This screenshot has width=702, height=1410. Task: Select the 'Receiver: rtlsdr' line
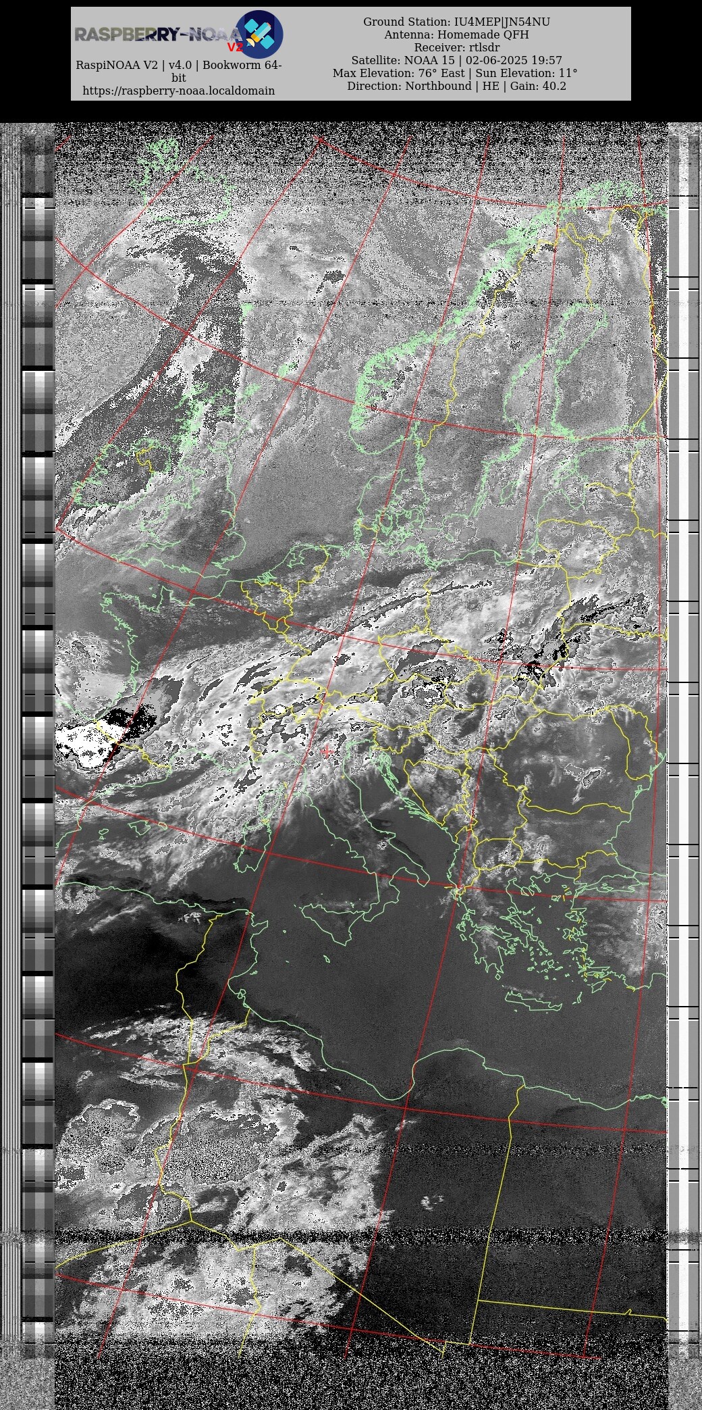[457, 47]
